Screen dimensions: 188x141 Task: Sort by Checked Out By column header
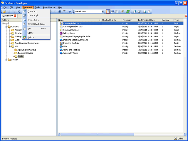[112, 20]
